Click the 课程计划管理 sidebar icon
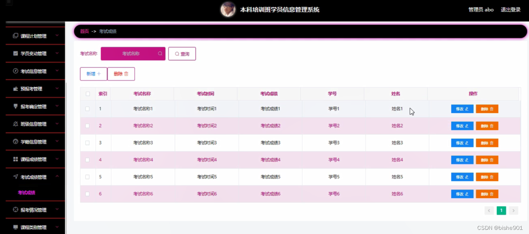Screen dimensions: 529x234 [15, 36]
